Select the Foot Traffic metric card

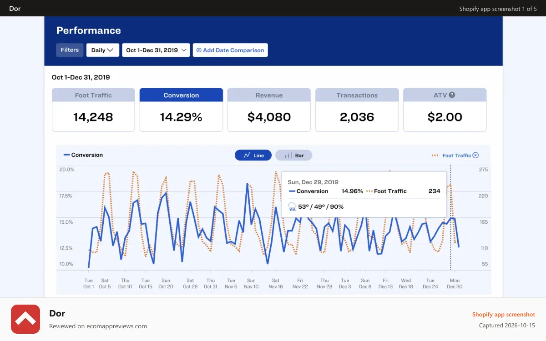click(x=93, y=110)
